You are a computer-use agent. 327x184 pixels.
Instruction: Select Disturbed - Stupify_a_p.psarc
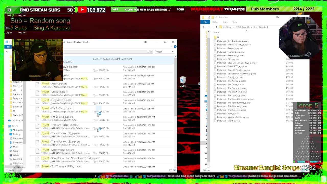tap(230, 77)
